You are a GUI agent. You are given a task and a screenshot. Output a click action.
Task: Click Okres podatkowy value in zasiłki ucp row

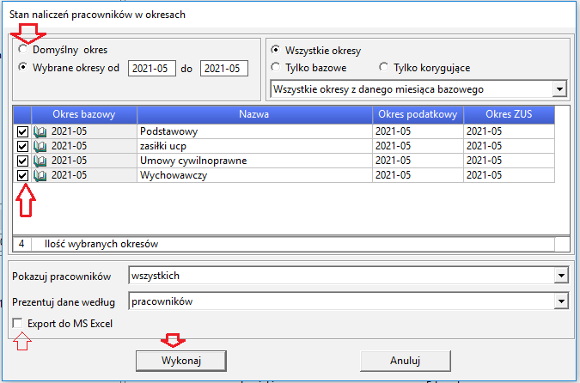pos(418,146)
